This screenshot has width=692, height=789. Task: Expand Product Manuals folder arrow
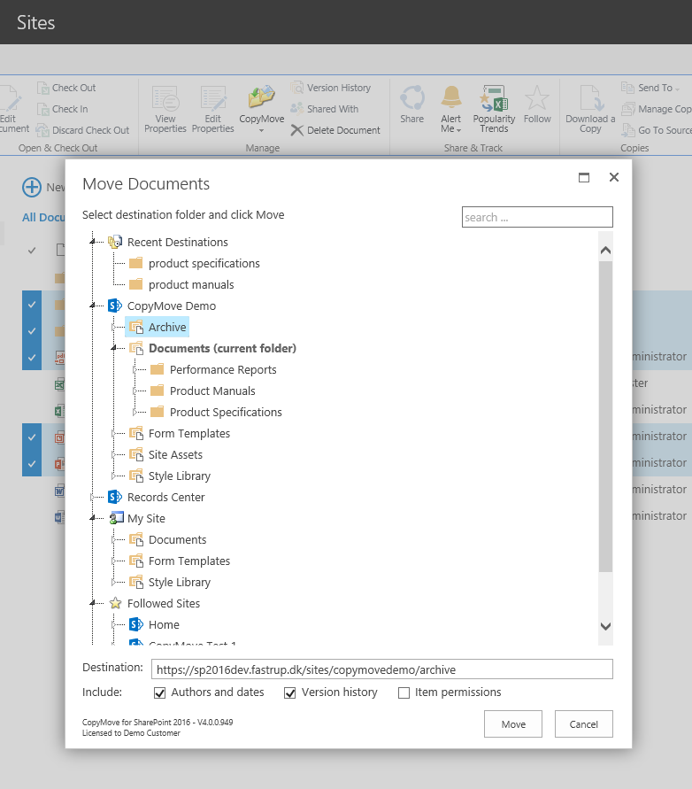(135, 391)
